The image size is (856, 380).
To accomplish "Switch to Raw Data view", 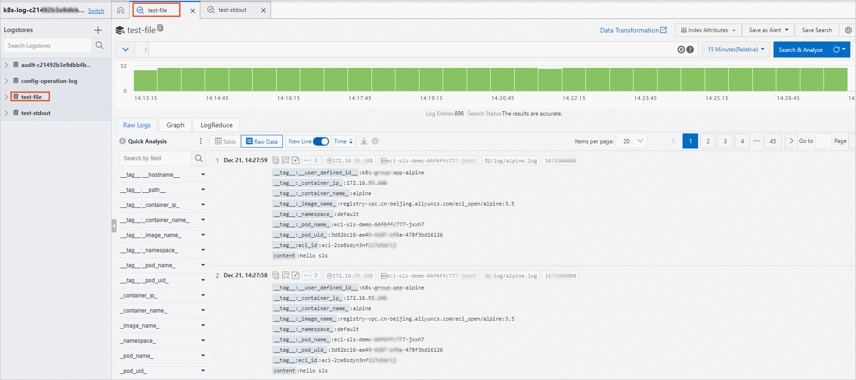I will [x=262, y=141].
